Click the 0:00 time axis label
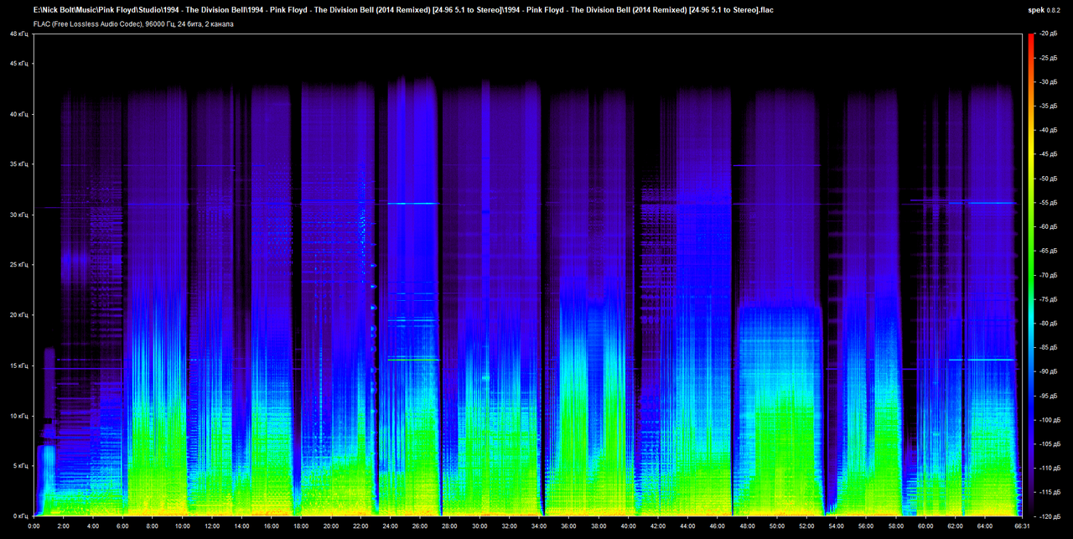This screenshot has height=539, width=1073. 34,526
